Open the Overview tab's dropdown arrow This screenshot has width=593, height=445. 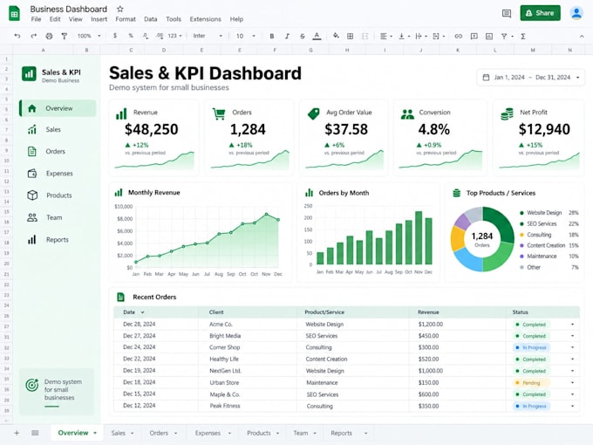[x=95, y=433]
